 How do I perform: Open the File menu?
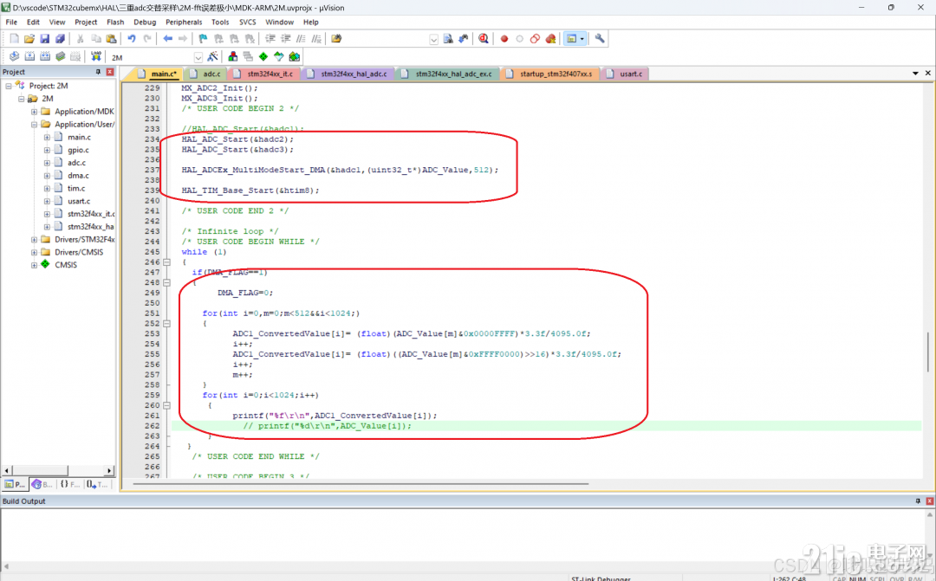11,22
